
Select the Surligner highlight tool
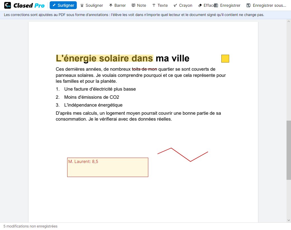coord(63,5)
